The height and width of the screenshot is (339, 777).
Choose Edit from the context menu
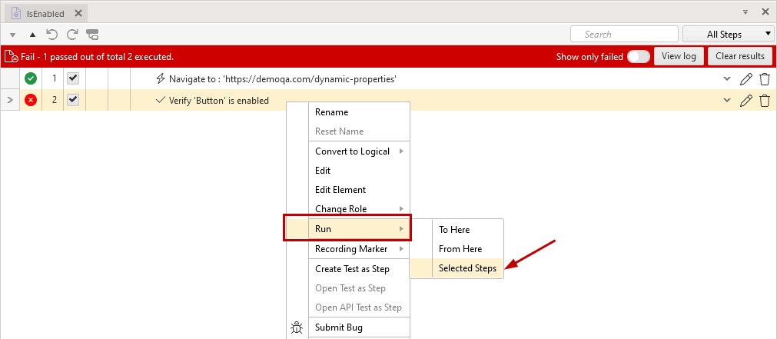(x=359, y=171)
